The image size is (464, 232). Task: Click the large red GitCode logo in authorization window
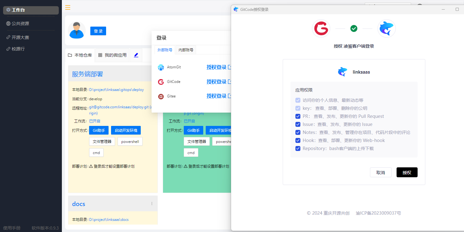321,28
